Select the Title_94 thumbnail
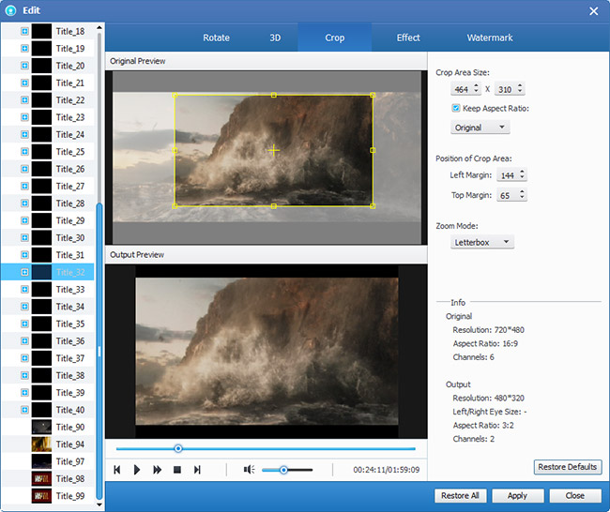Screen dimensions: 610x512 [x=41, y=444]
